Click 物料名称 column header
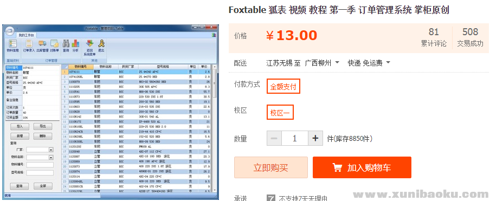This screenshot has height=201, width=490. coord(106,67)
